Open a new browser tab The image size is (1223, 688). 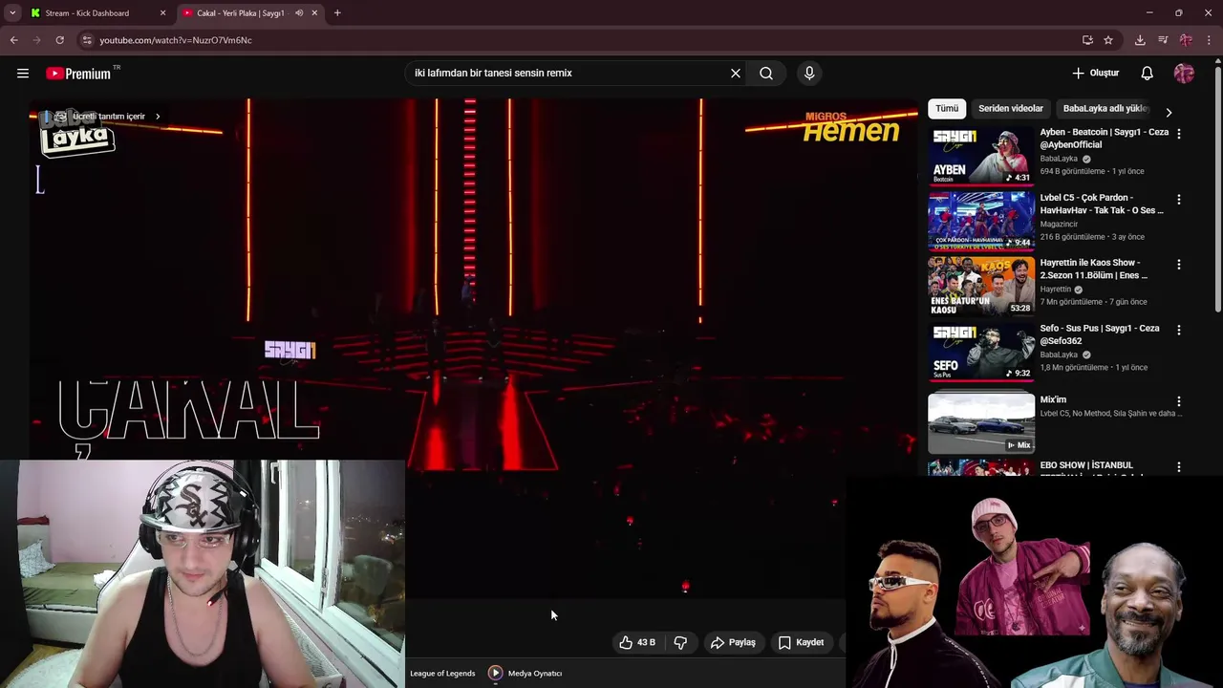(x=337, y=13)
